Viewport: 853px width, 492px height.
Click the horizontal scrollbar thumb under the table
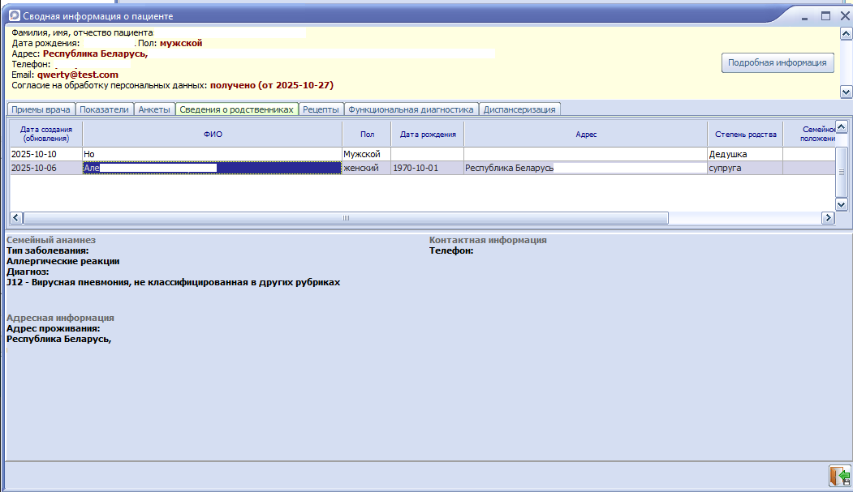tap(346, 218)
